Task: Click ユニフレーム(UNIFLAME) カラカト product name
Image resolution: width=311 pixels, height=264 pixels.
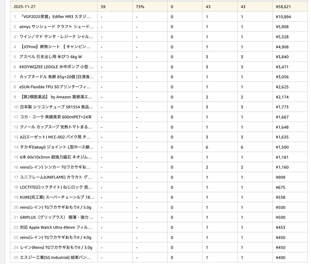Action: pos(56,177)
